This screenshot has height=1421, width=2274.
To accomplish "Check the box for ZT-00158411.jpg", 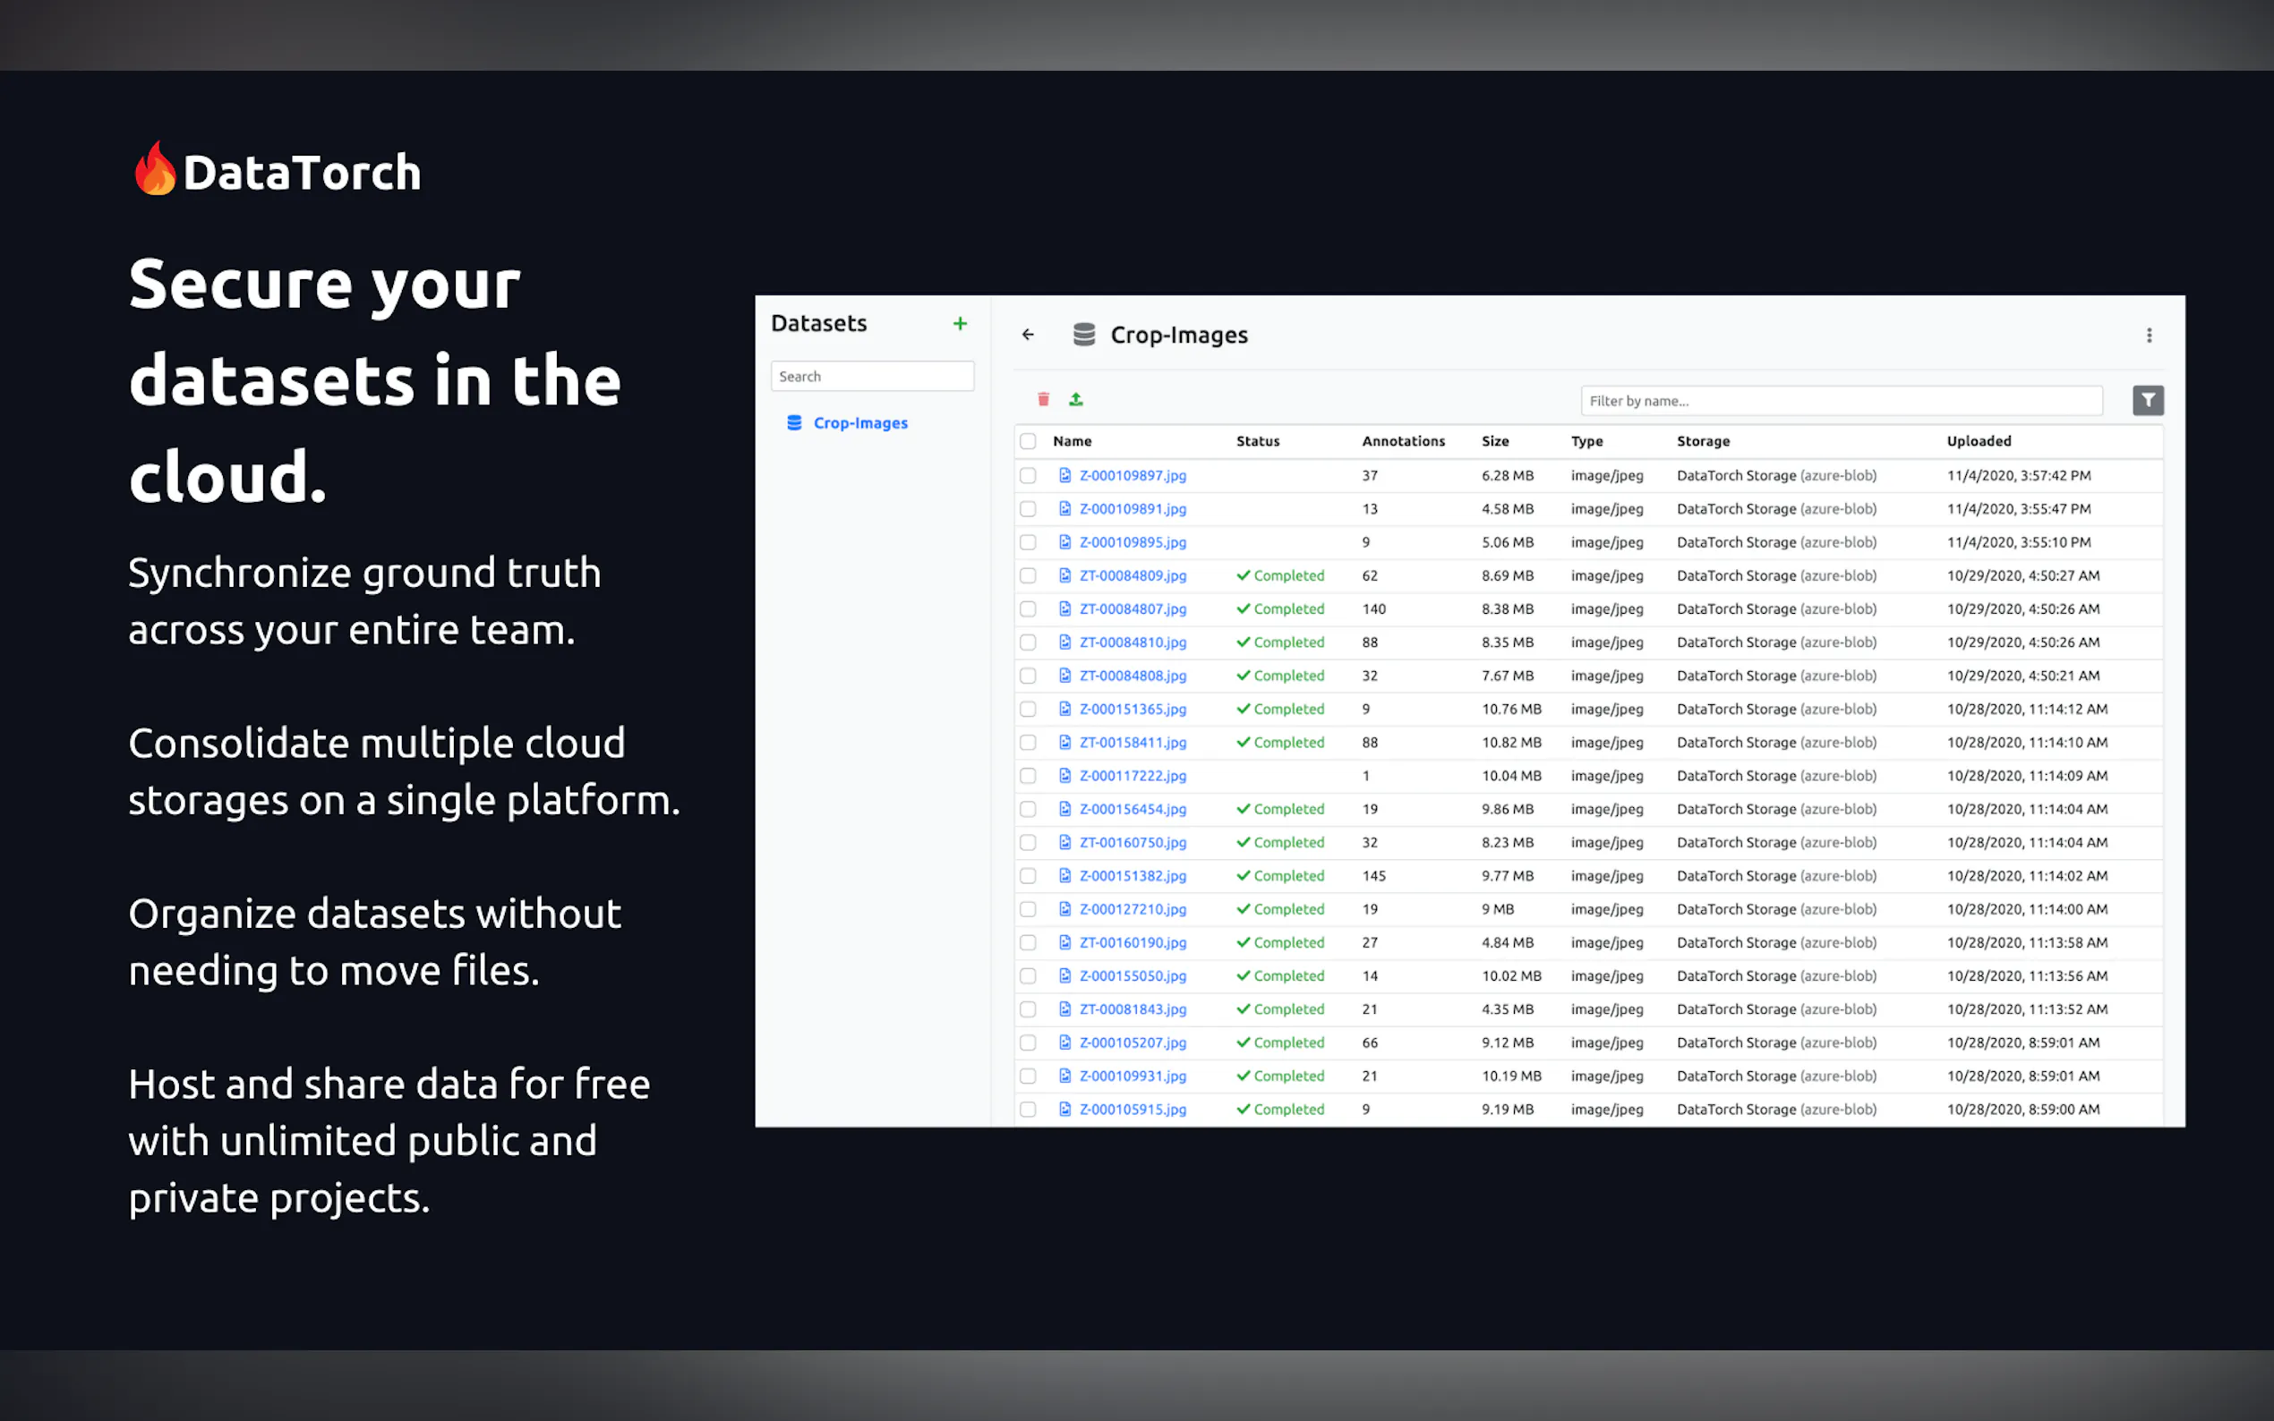I will click(x=1029, y=743).
